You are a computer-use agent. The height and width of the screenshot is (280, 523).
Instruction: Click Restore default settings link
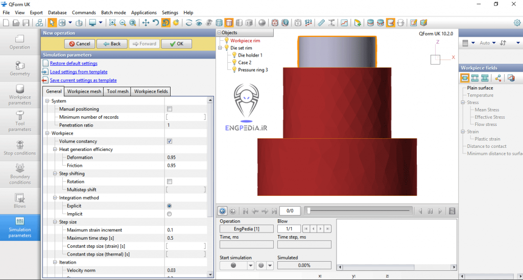[74, 63]
